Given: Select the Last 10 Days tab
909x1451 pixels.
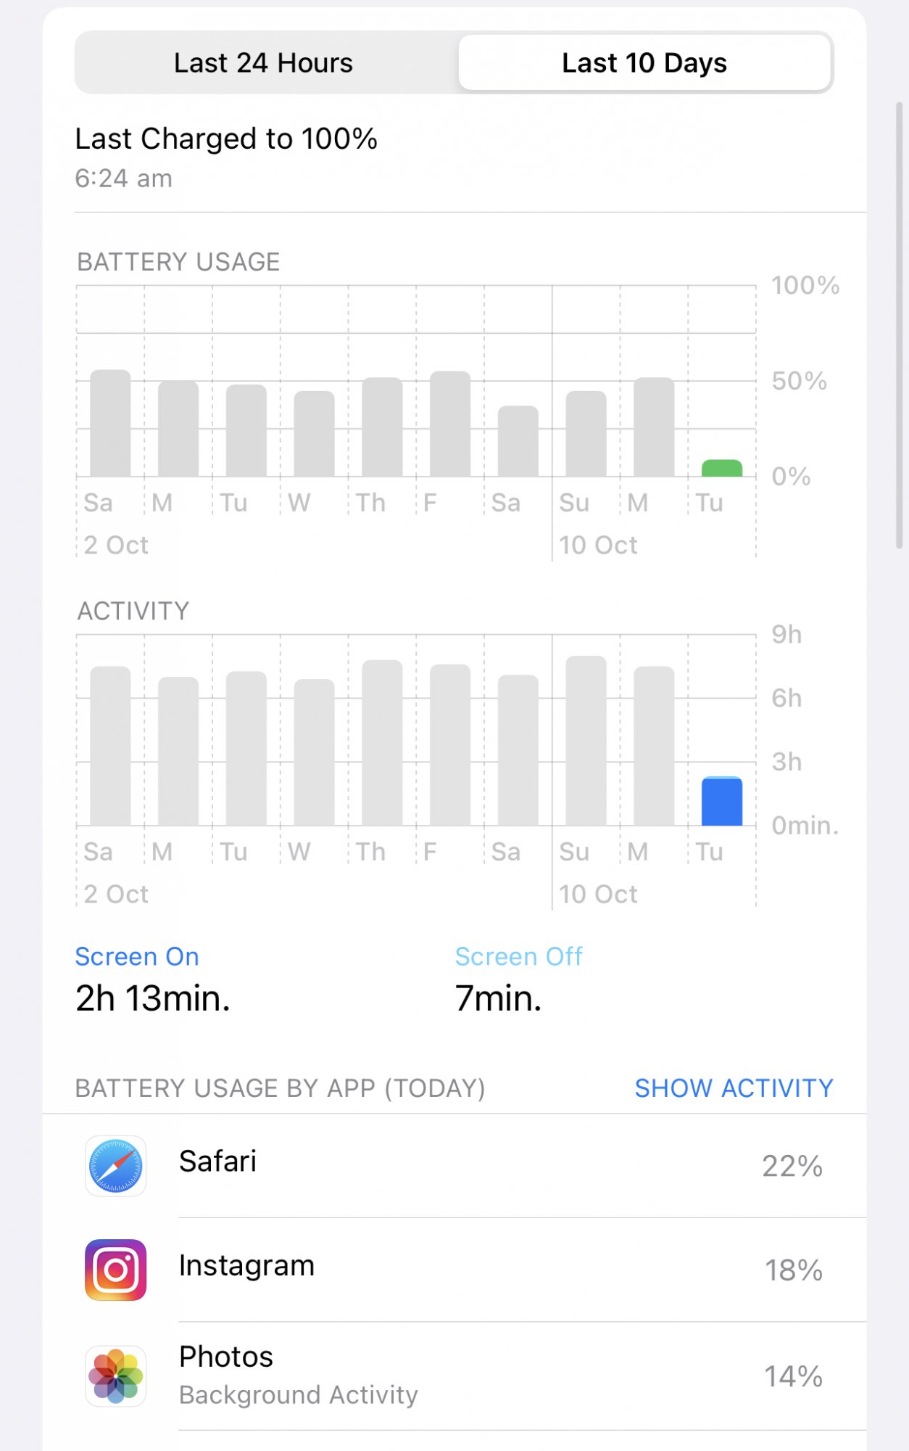Looking at the screenshot, I should 644,62.
